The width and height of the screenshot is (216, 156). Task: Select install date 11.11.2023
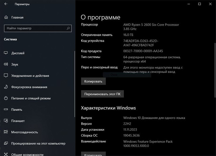tap(130, 130)
